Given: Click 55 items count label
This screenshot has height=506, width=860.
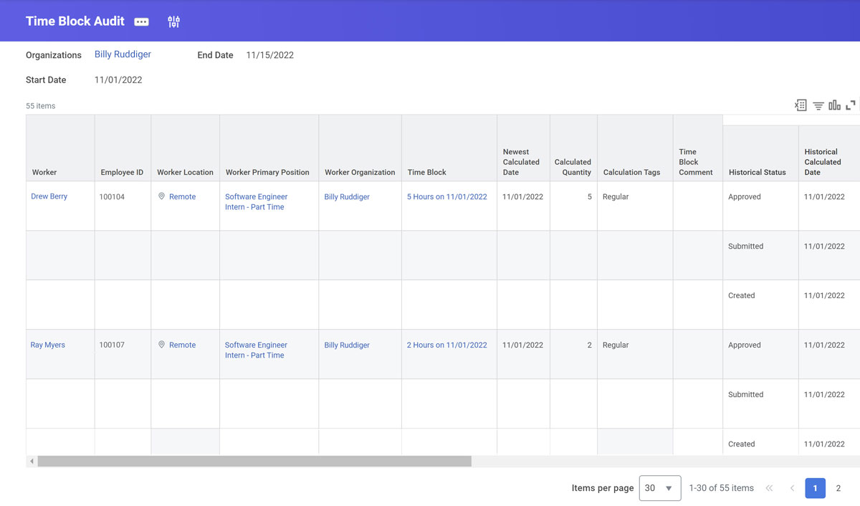Looking at the screenshot, I should point(40,106).
